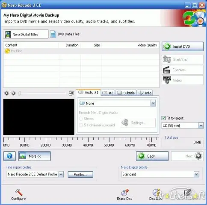The width and height of the screenshot is (207, 205).
Task: Switch to the Subtitle tab
Action: 126,93
